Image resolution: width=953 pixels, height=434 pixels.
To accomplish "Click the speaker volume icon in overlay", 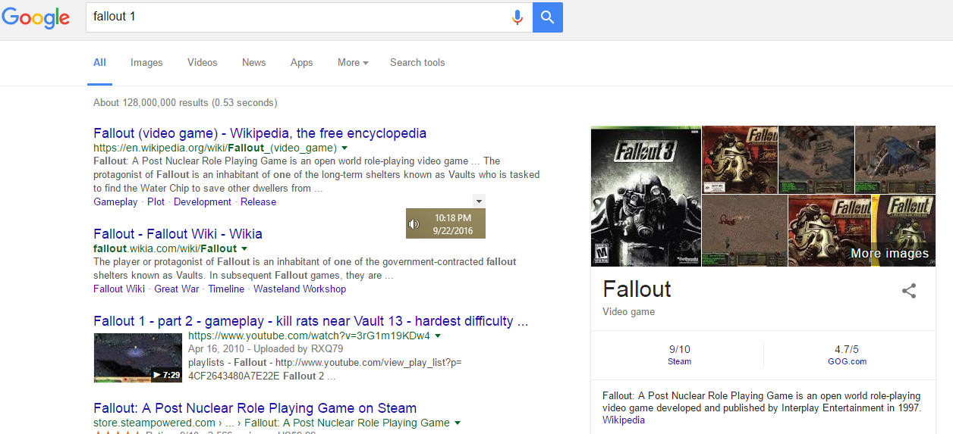I will [414, 224].
